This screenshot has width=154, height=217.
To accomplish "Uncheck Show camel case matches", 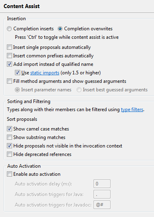I will tap(9, 129).
